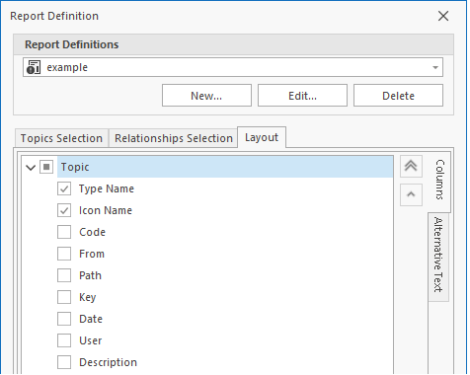Click the Edit... button
The image size is (470, 375).
pyautogui.click(x=304, y=96)
